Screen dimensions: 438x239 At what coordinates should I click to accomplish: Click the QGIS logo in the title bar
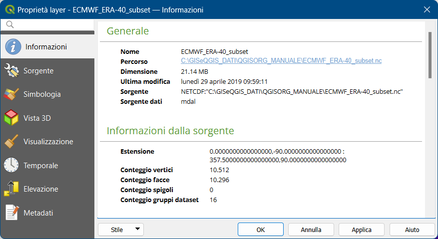9,9
